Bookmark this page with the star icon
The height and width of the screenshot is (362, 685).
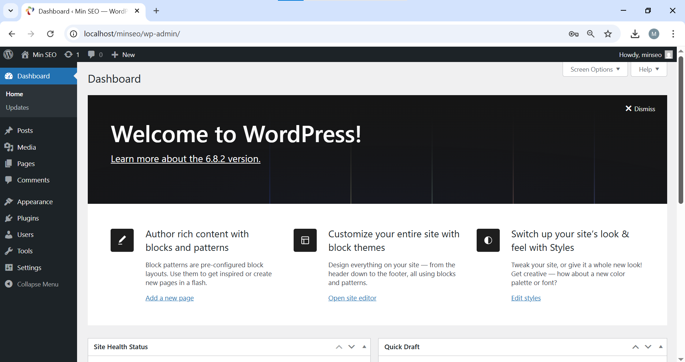pyautogui.click(x=608, y=34)
